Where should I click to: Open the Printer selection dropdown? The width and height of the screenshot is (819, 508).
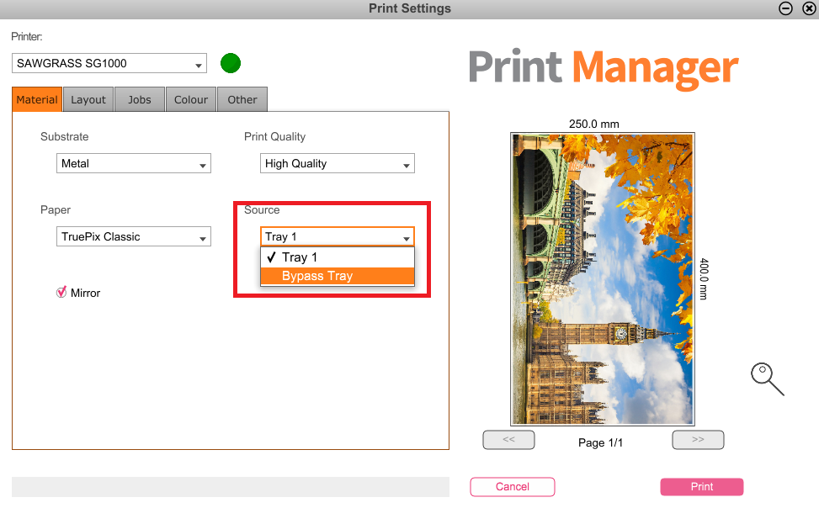pos(107,63)
